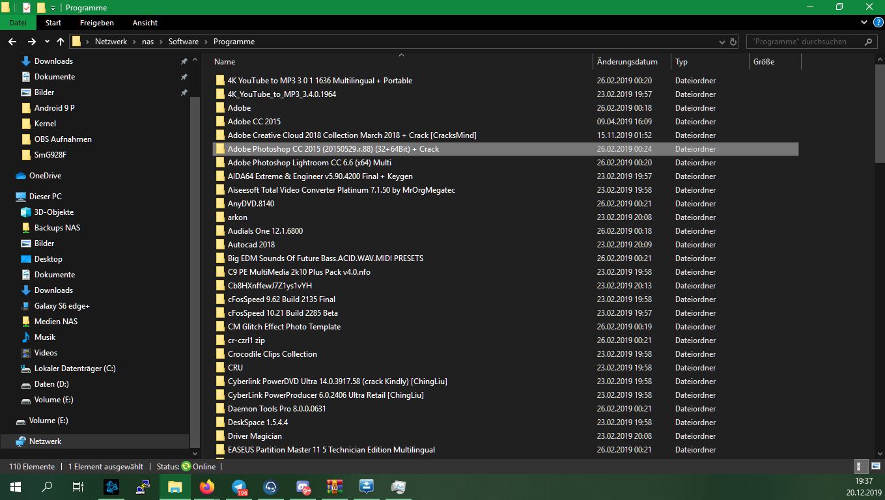Screen dimensions: 885x500
Task: Select the AnyDVD.8140 folder
Action: (251, 204)
